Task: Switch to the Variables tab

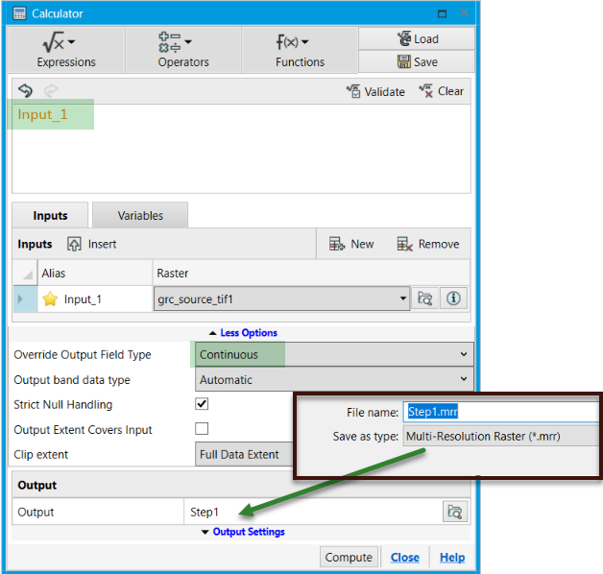Action: 140,216
